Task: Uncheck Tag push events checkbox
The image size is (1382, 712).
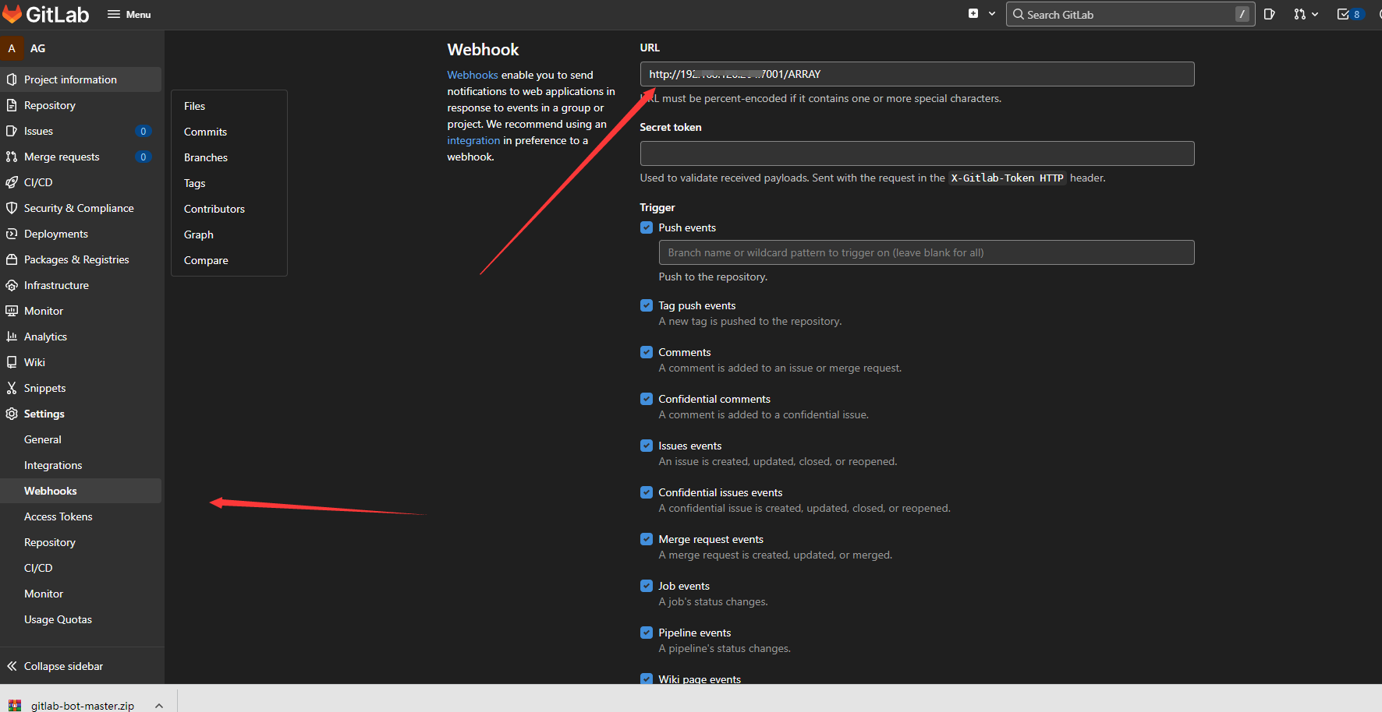Action: point(647,305)
